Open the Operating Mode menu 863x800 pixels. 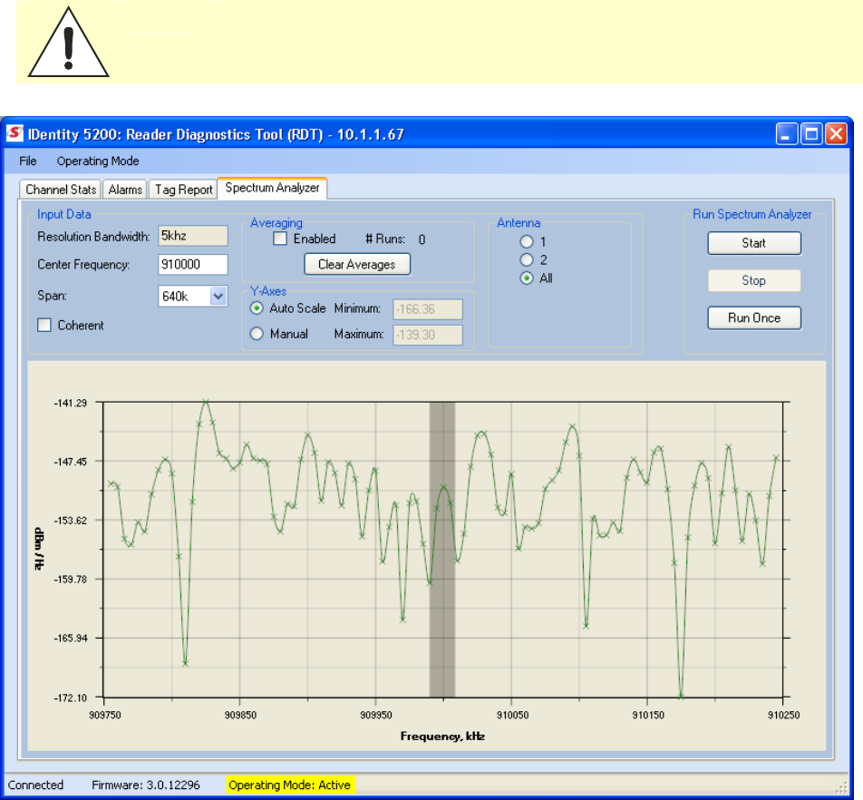click(97, 161)
